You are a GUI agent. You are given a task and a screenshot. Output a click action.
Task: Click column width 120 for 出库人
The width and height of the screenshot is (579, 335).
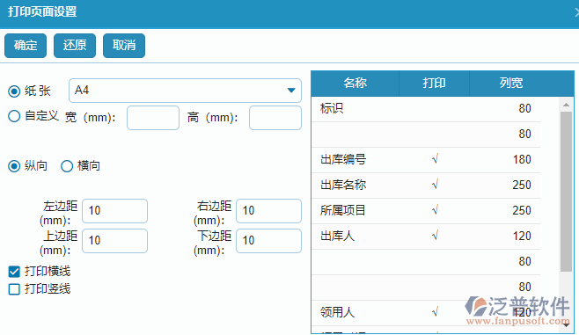pyautogui.click(x=522, y=237)
